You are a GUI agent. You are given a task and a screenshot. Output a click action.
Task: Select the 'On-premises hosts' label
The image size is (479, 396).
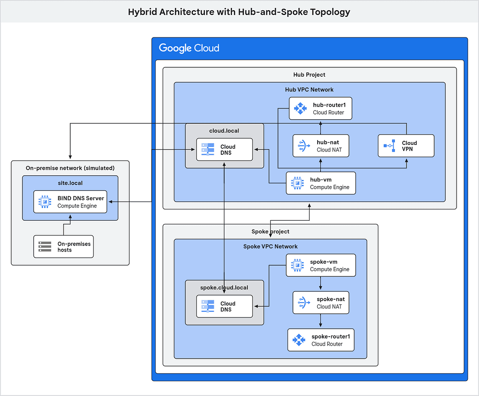click(74, 247)
